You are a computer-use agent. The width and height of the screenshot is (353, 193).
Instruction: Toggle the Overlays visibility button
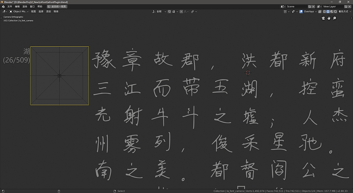tap(301, 11)
